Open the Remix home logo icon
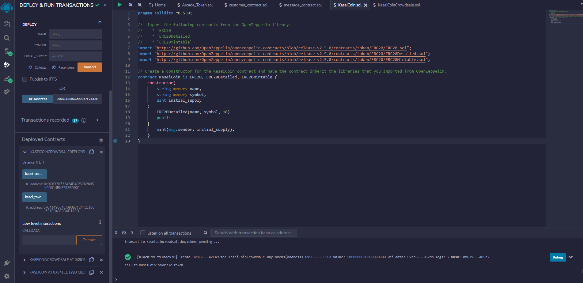 click(x=7, y=7)
